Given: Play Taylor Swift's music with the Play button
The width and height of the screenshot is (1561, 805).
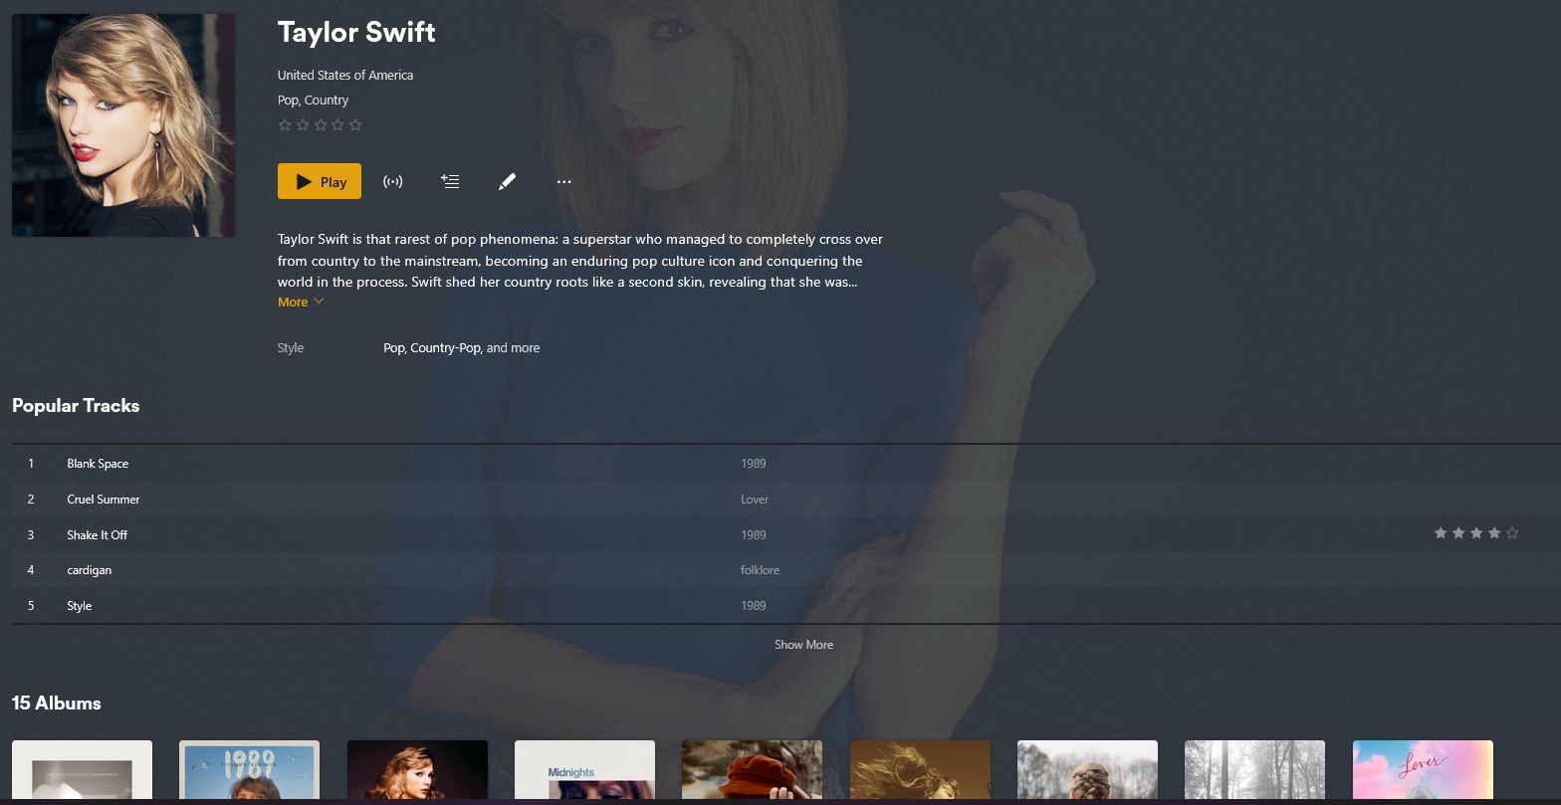Looking at the screenshot, I should [319, 182].
